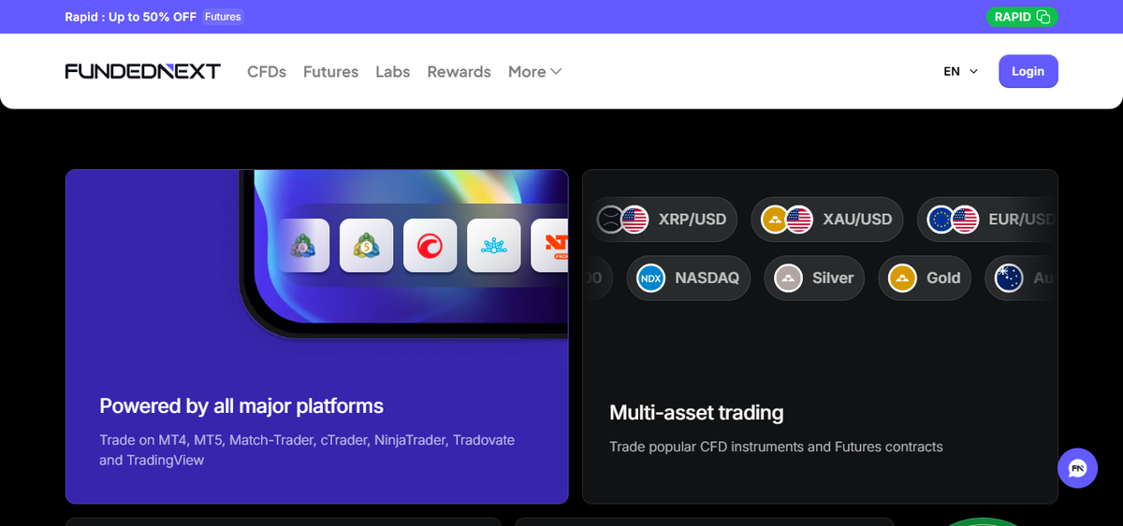Click the silver bar icon beside Silver
1123x526 pixels.
[788, 278]
